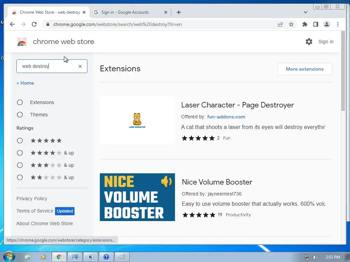Viewport: 350px width, 262px height.
Task: Filter by three stars & up
Action: pyautogui.click(x=20, y=165)
